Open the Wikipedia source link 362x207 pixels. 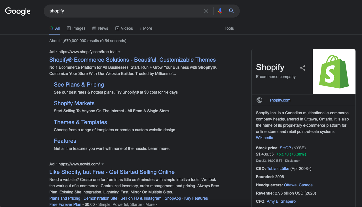pos(264,138)
